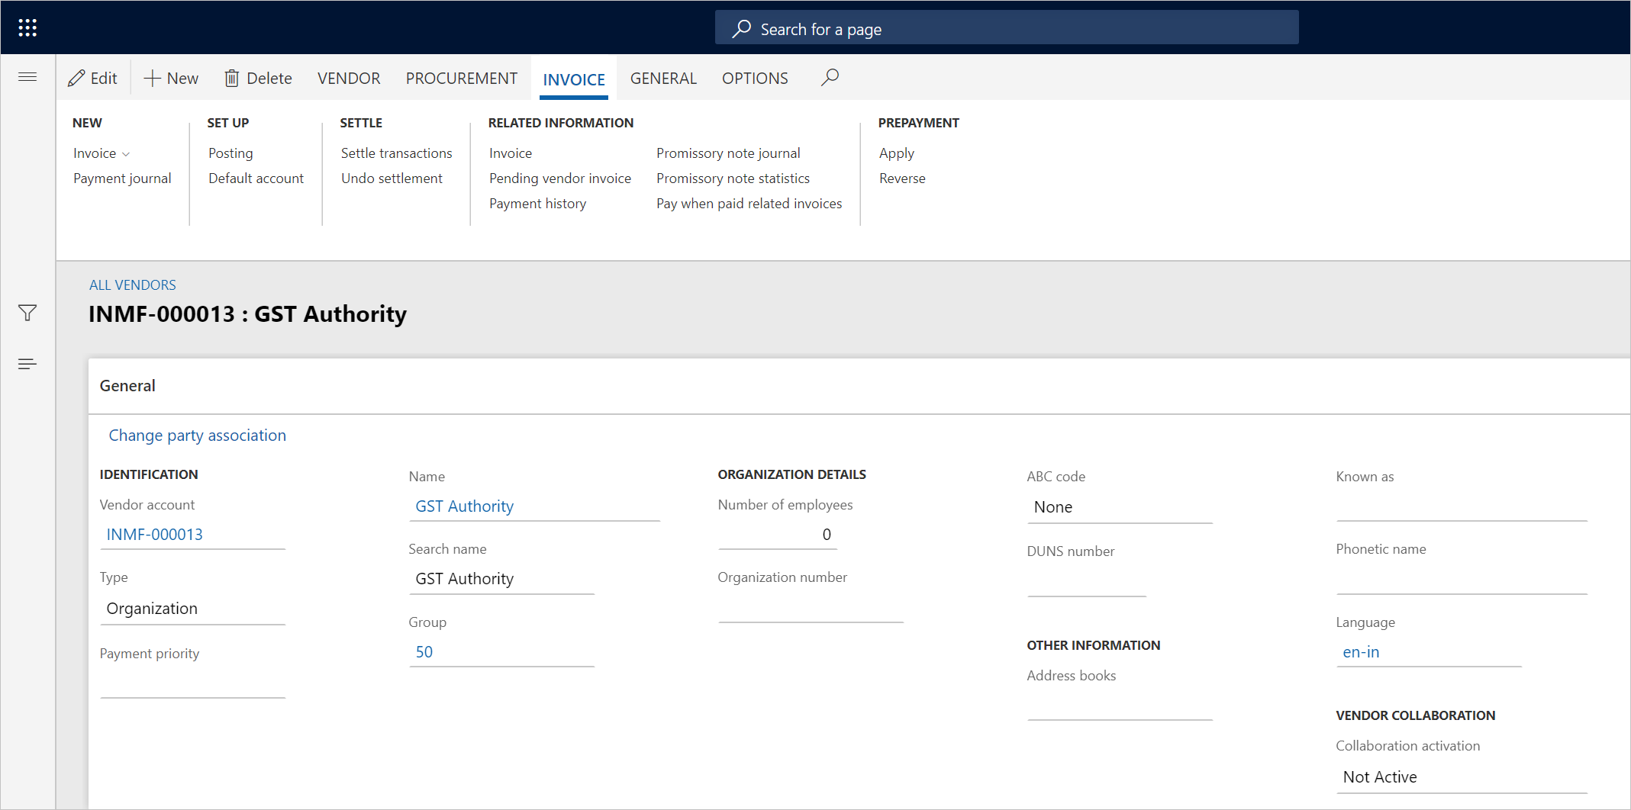1631x810 pixels.
Task: Open Payment history
Action: [537, 204]
